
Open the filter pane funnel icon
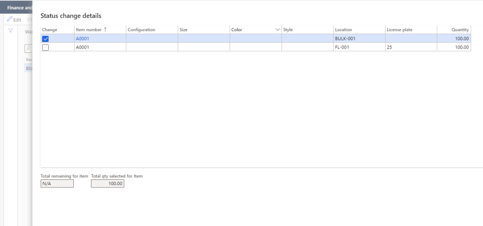tap(10, 31)
